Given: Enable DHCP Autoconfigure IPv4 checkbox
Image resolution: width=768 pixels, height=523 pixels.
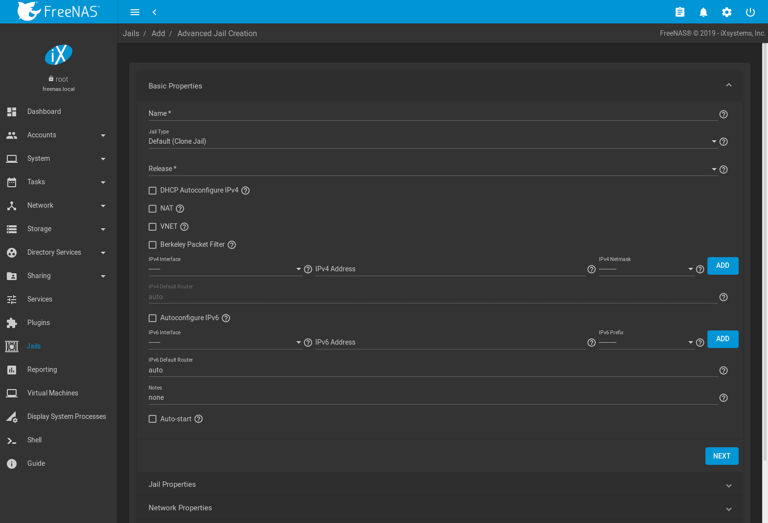Looking at the screenshot, I should tap(153, 191).
